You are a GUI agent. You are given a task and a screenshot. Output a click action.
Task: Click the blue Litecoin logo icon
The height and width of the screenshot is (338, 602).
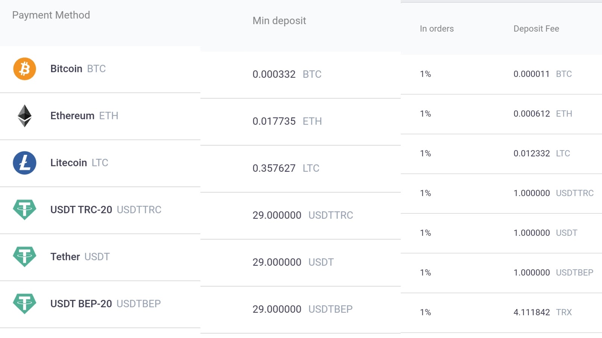(x=24, y=163)
